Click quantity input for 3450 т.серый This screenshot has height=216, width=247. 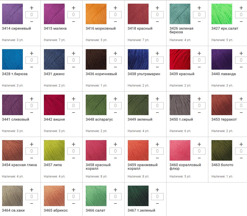pyautogui.click(x=199, y=106)
